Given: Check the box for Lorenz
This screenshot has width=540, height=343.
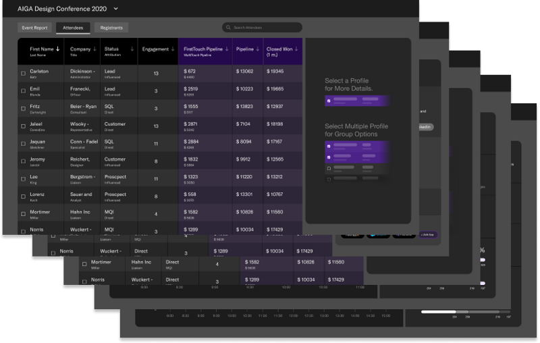Looking at the screenshot, I should point(23,196).
